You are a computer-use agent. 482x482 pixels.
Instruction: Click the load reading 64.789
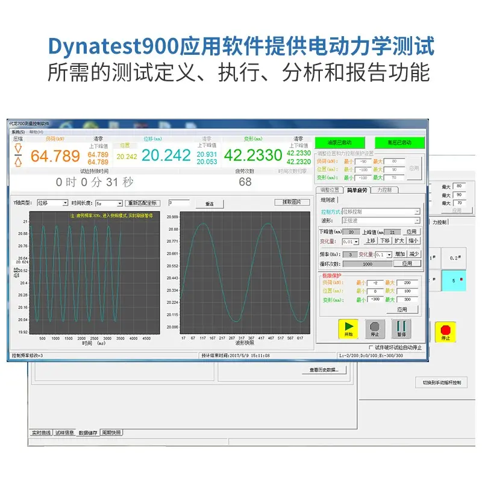pyautogui.click(x=55, y=156)
